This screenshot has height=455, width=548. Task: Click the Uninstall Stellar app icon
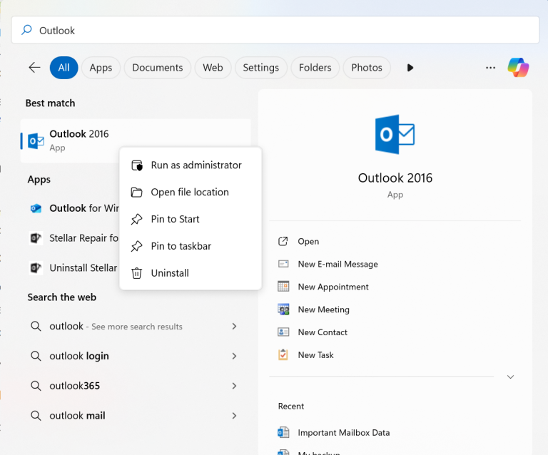(36, 268)
